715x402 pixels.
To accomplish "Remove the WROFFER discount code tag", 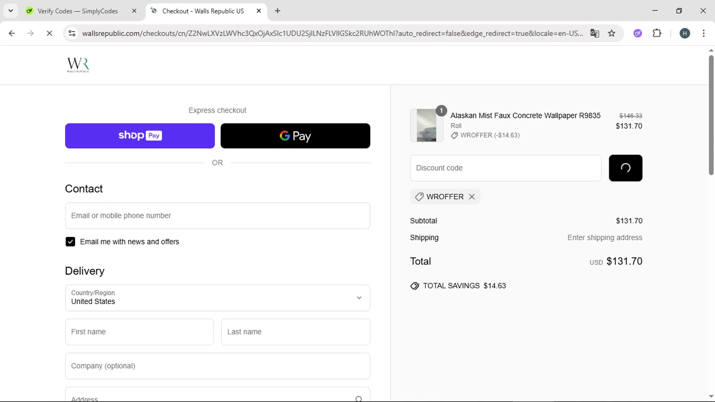I will click(472, 196).
